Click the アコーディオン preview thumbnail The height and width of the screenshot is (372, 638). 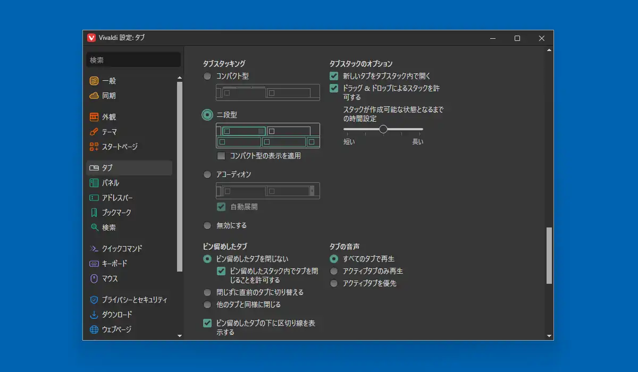(x=268, y=190)
